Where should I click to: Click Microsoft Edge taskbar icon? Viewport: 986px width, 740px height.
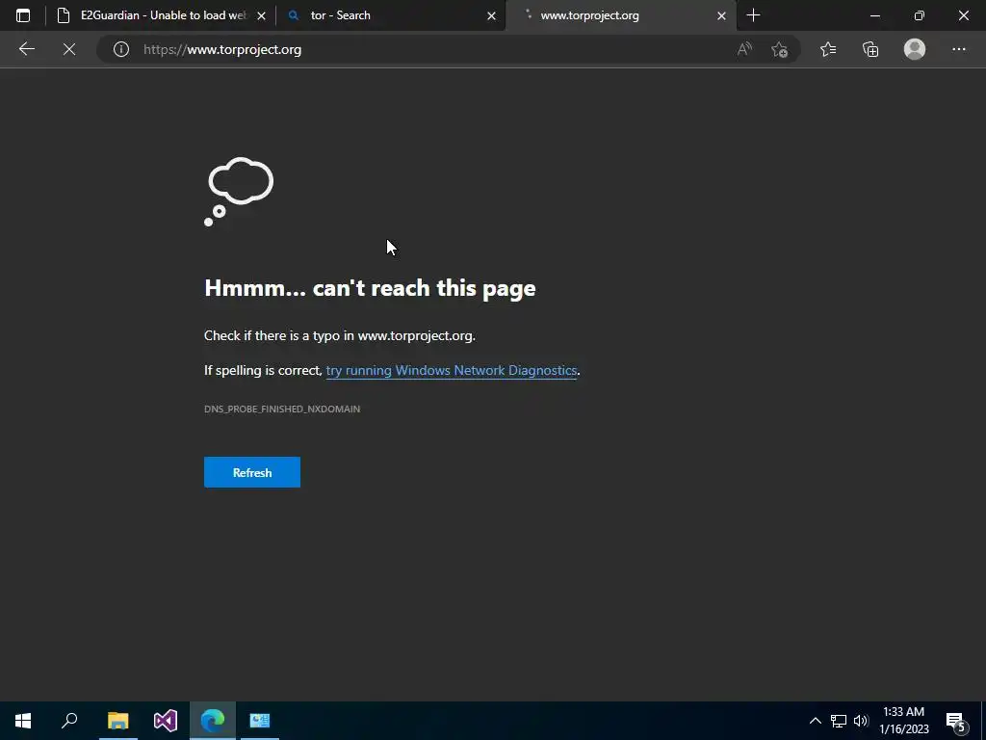point(213,721)
